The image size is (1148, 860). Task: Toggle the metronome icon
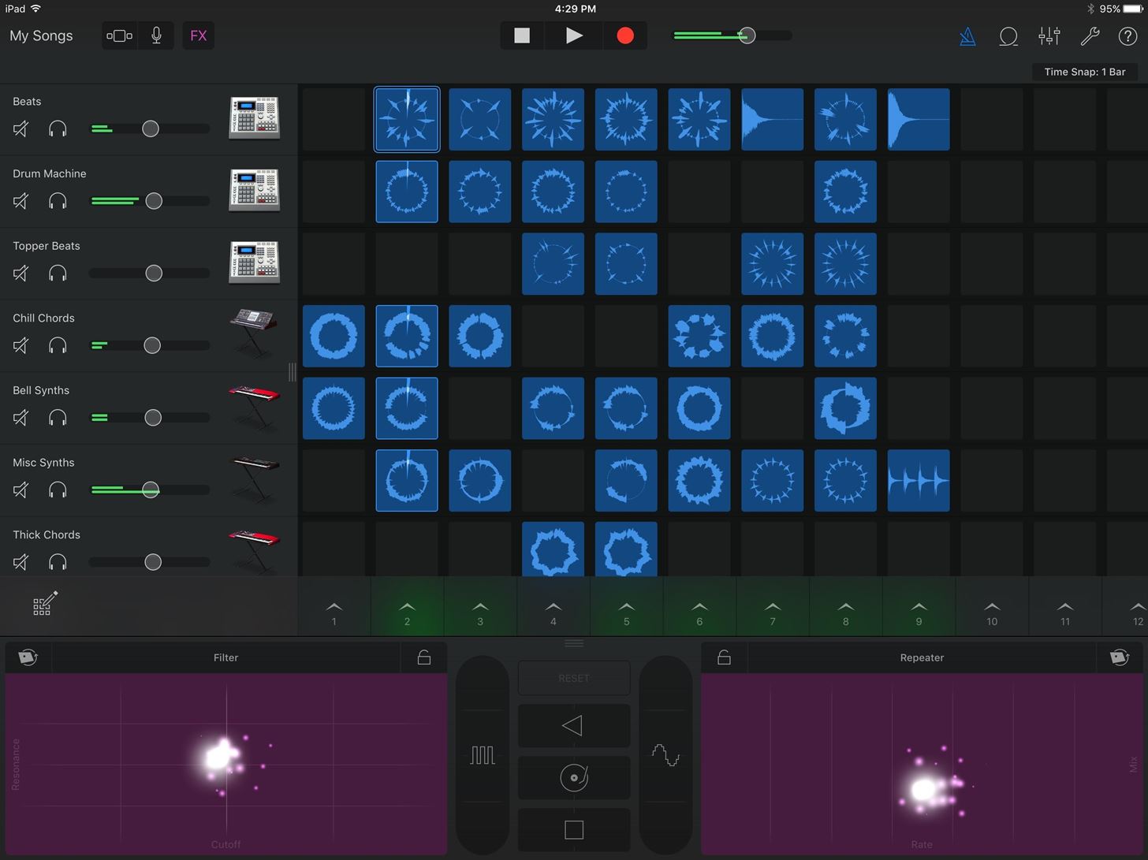click(x=967, y=36)
